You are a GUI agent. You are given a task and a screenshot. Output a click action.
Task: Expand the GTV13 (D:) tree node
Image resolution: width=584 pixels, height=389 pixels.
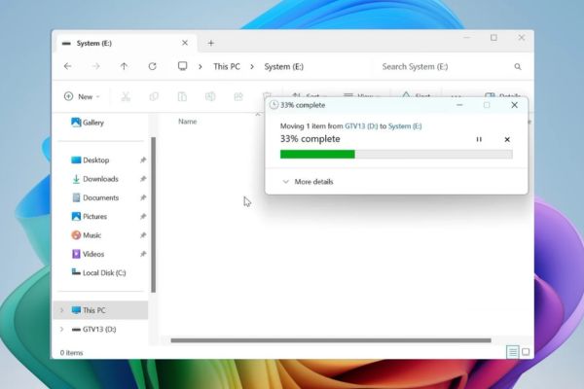[x=62, y=329]
